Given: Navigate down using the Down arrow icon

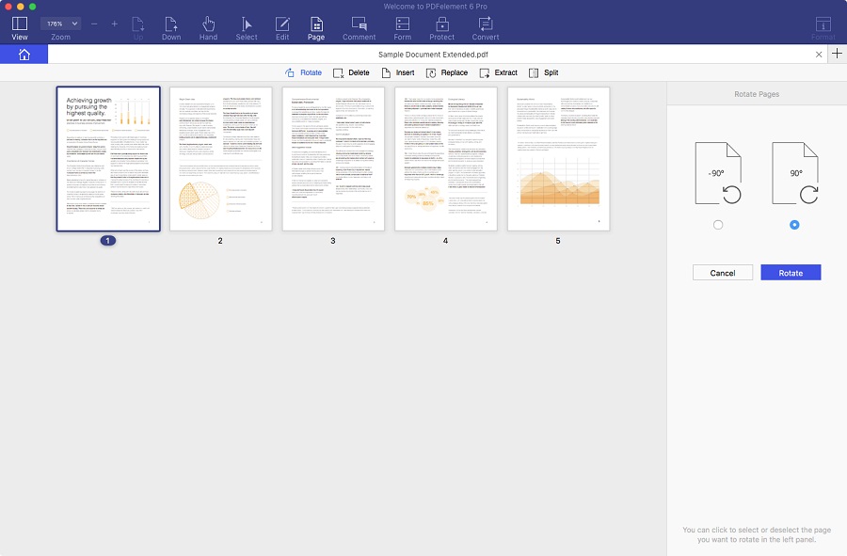Looking at the screenshot, I should point(171,27).
